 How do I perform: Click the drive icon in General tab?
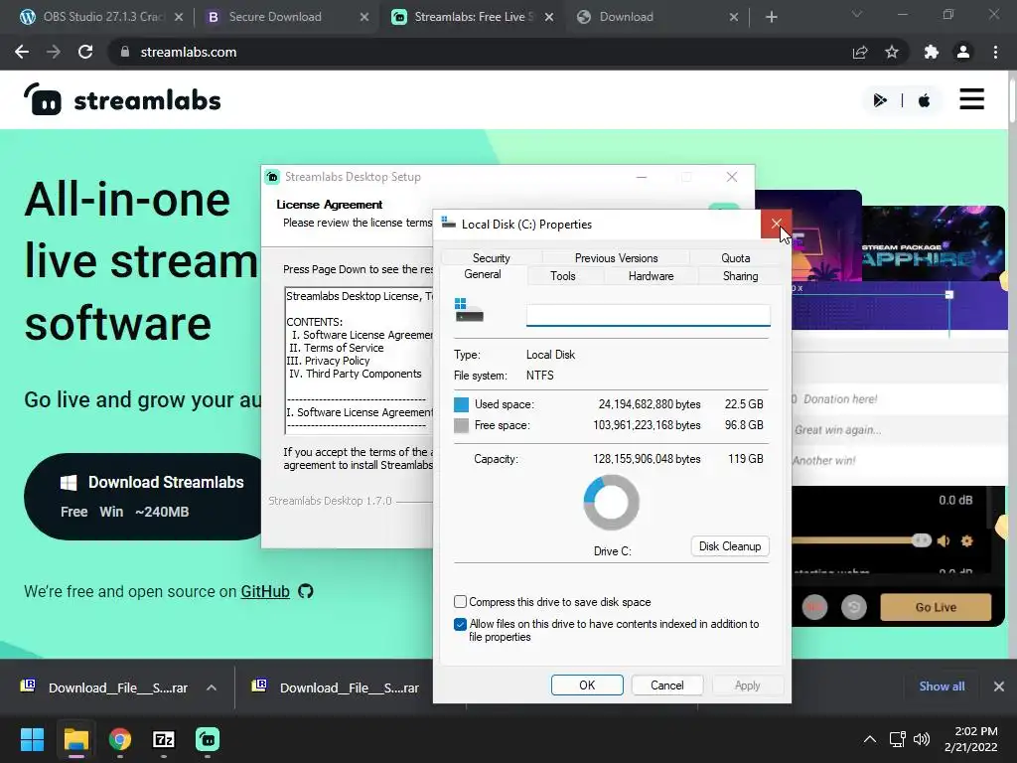click(x=469, y=310)
